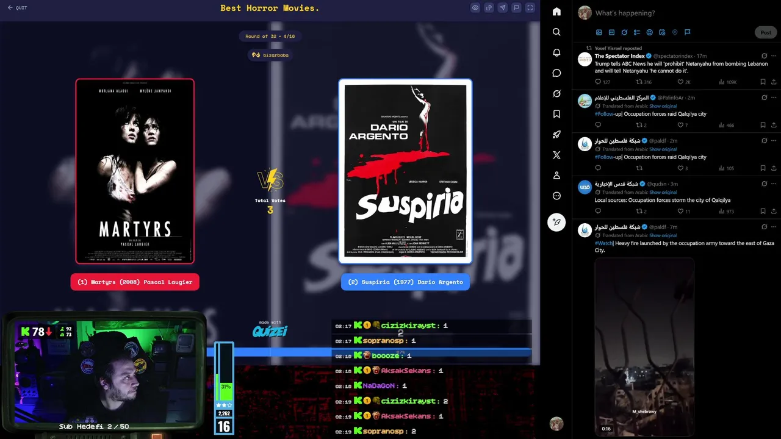Click the white compose post button
This screenshot has width=781, height=439.
556,223
